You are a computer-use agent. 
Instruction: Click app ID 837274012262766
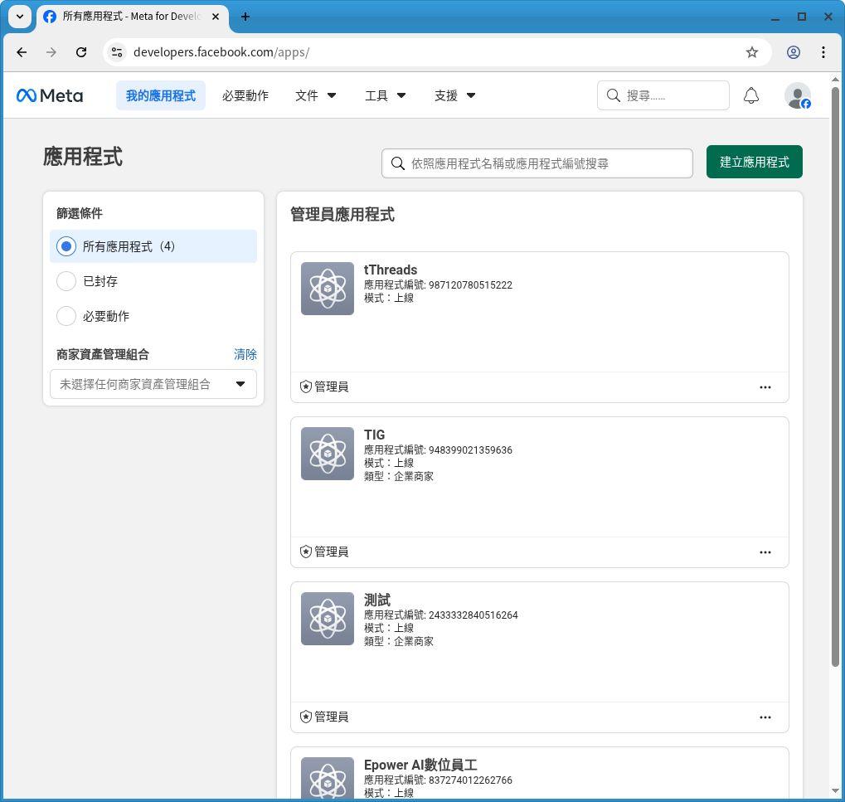[x=470, y=780]
